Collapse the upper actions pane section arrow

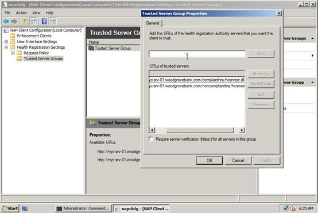pos(312,38)
